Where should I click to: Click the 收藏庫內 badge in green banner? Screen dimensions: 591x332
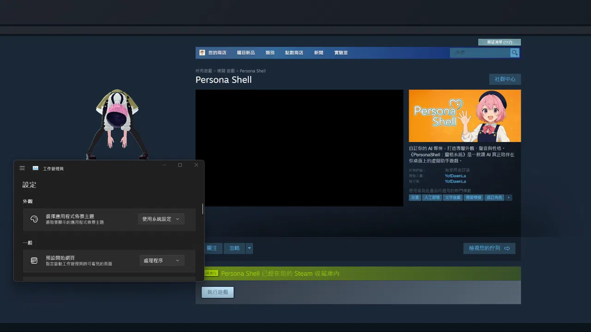[x=211, y=273]
